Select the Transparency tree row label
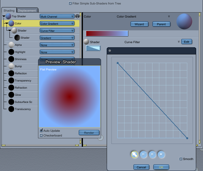The width and height of the screenshot is (203, 171). [x=23, y=81]
